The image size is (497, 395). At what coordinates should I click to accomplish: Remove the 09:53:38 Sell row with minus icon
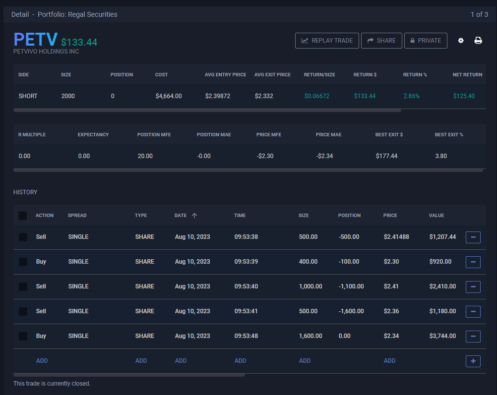click(473, 237)
